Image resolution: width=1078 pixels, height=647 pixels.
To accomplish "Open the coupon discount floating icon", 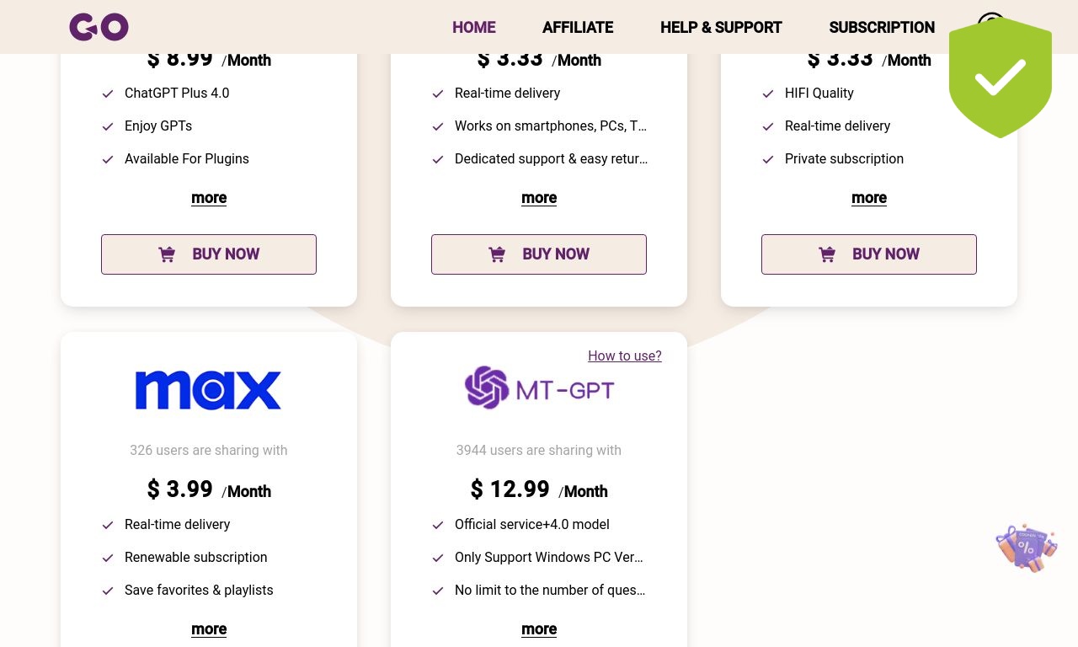I will click(x=1027, y=548).
